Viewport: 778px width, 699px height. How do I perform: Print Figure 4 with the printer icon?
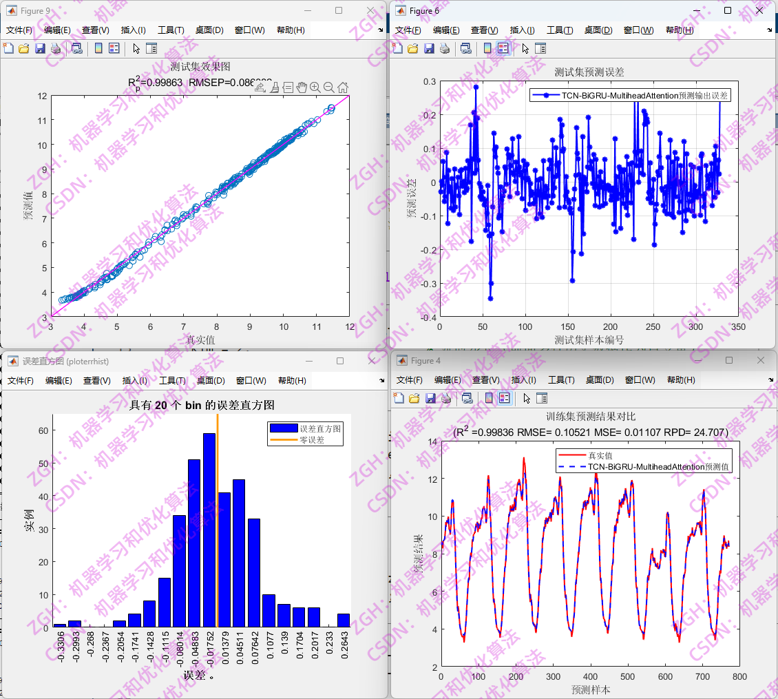coord(446,398)
